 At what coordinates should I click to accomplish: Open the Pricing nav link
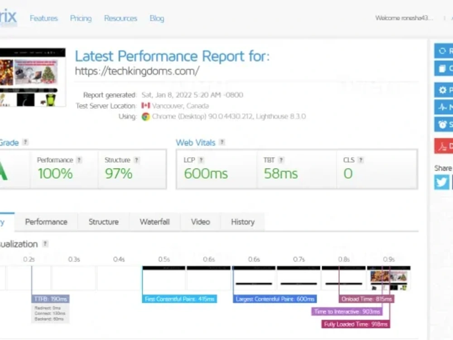[81, 18]
